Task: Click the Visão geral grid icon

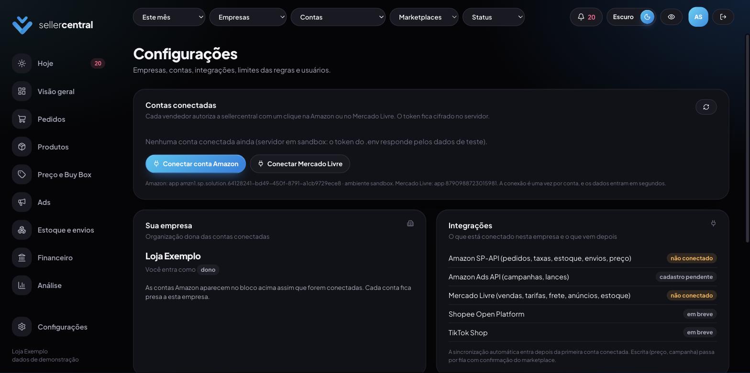Action: coord(22,91)
